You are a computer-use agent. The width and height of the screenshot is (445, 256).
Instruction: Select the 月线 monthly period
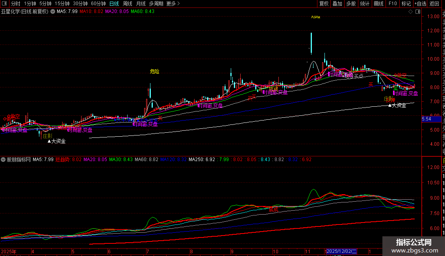pos(141,4)
